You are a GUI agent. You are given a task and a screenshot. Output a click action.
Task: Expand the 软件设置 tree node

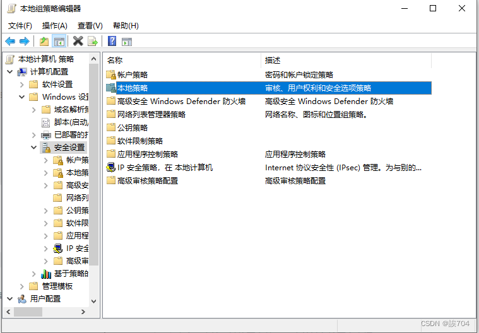click(22, 85)
